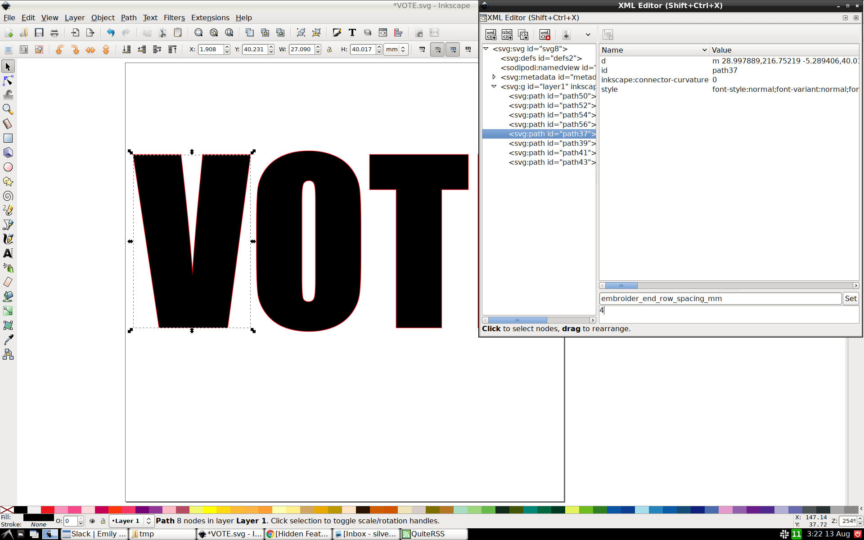864x540 pixels.
Task: Click the Save document icon
Action: [x=39, y=32]
